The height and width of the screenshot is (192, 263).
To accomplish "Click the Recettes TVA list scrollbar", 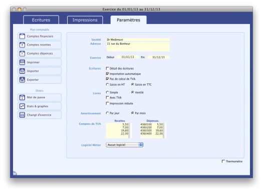I will 130,130.
